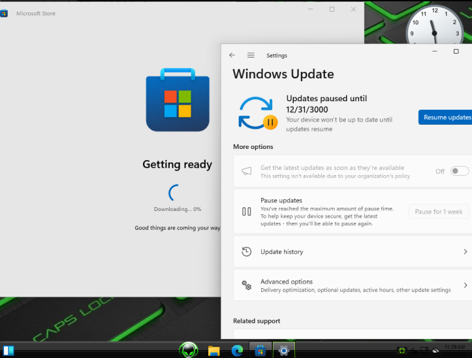Click the 'More options' section label
Screen dimensions: 472x358
253,147
